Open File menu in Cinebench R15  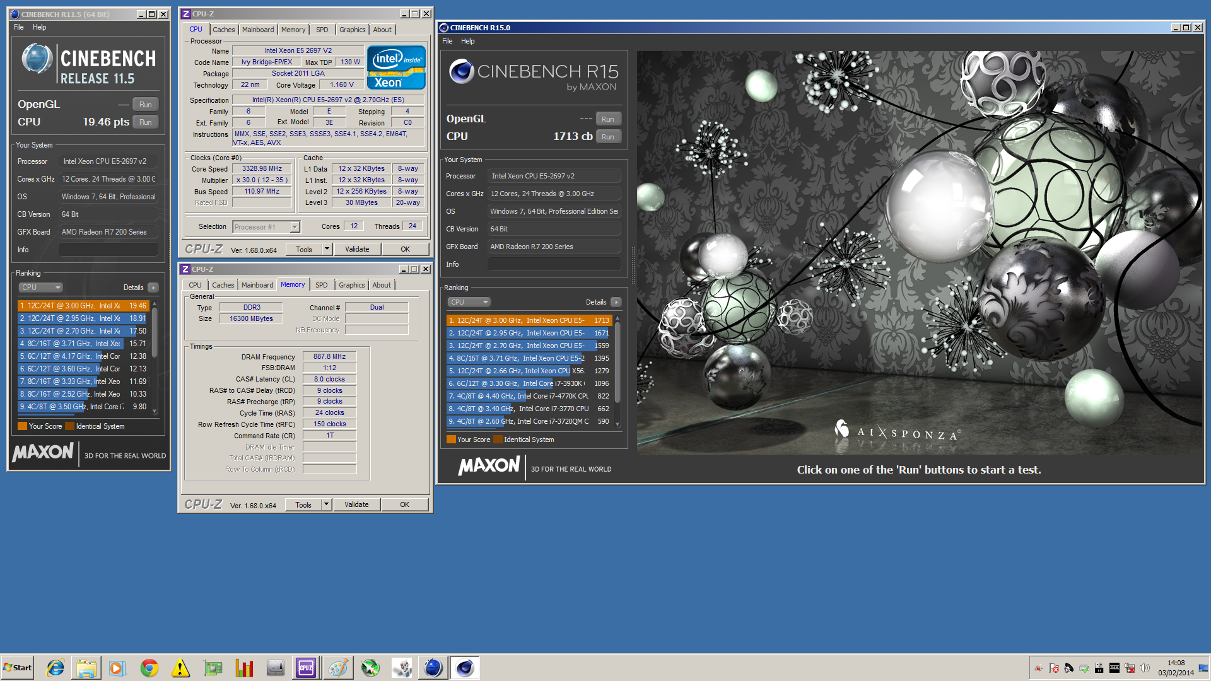[x=447, y=41]
